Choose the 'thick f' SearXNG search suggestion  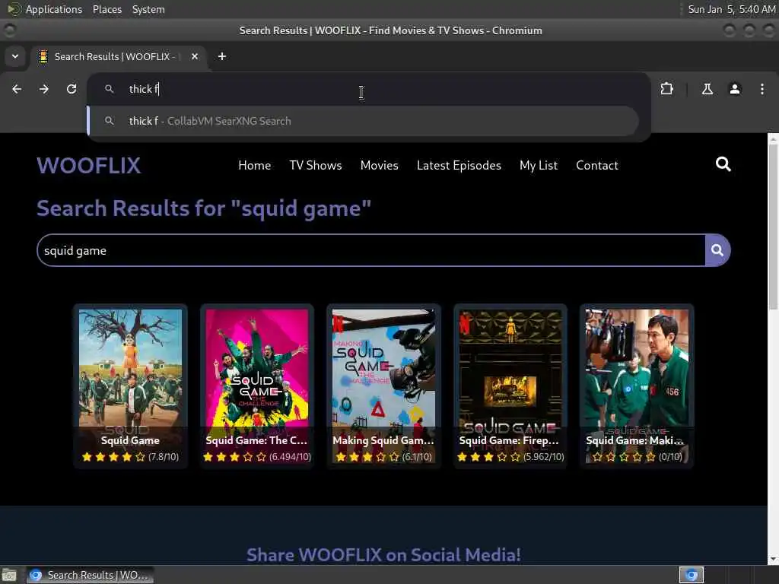coord(363,121)
